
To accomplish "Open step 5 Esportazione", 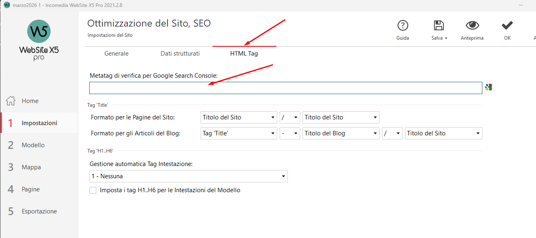I will (39, 211).
